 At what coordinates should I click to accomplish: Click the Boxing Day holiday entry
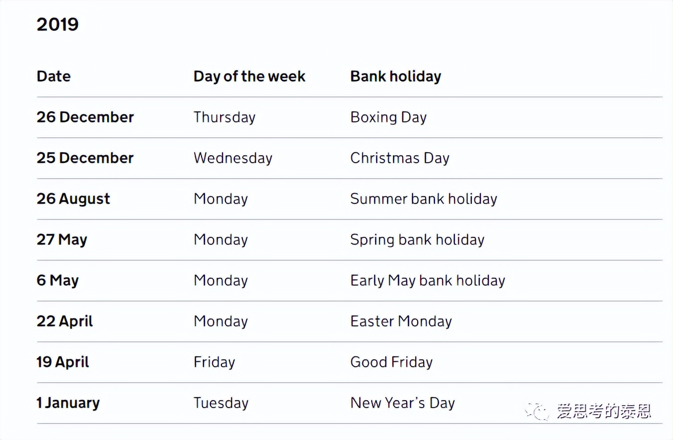(x=388, y=117)
